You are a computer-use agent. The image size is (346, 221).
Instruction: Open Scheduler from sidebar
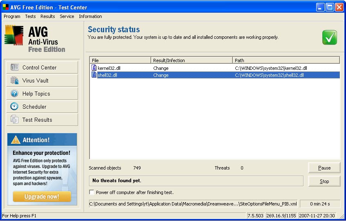pos(42,106)
